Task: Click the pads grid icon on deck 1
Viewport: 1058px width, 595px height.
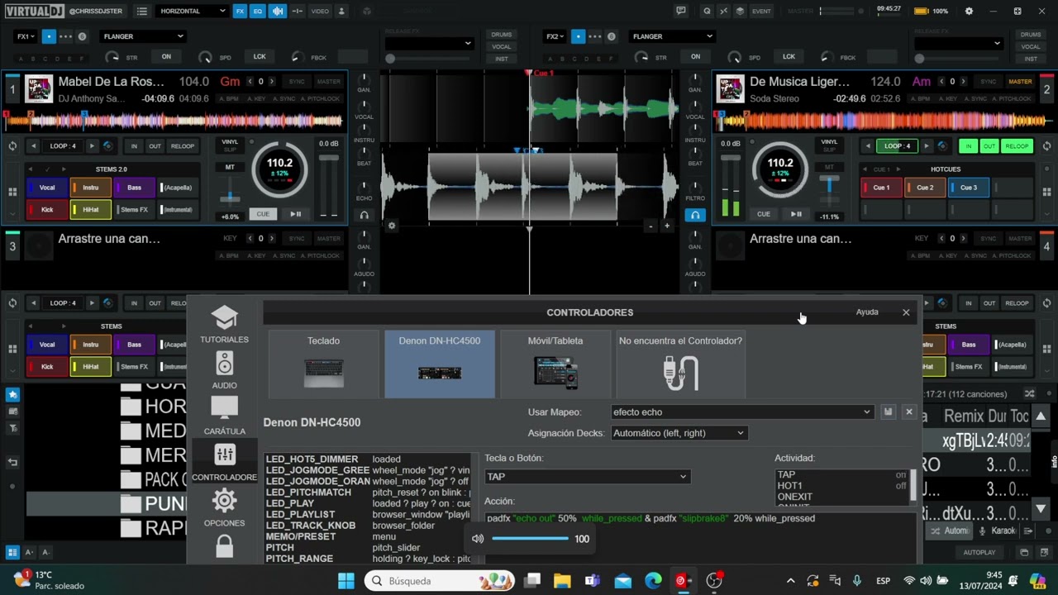Action: coord(12,192)
